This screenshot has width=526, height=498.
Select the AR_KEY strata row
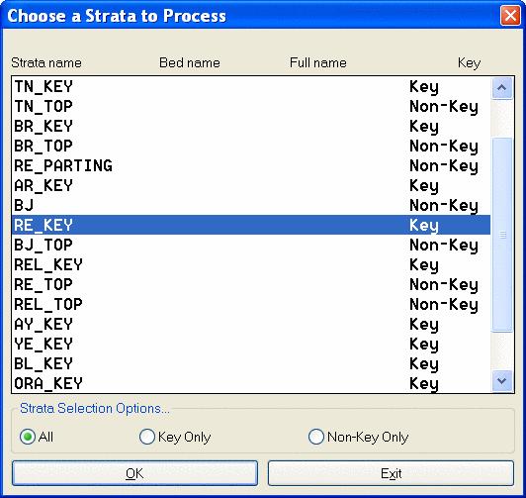[x=251, y=185]
